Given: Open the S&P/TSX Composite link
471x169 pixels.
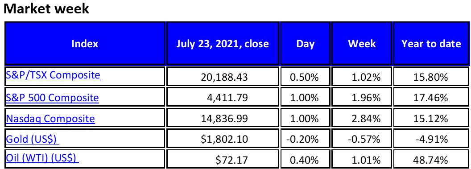Looking at the screenshot, I should click(53, 75).
